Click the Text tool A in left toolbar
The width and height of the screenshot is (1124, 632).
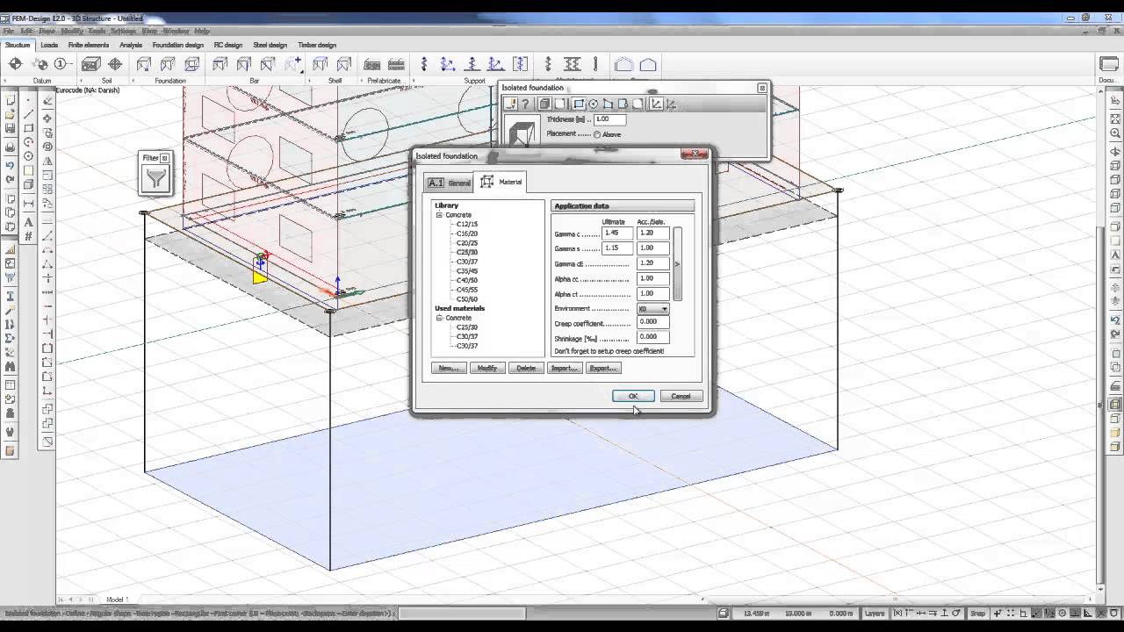[x=29, y=223]
